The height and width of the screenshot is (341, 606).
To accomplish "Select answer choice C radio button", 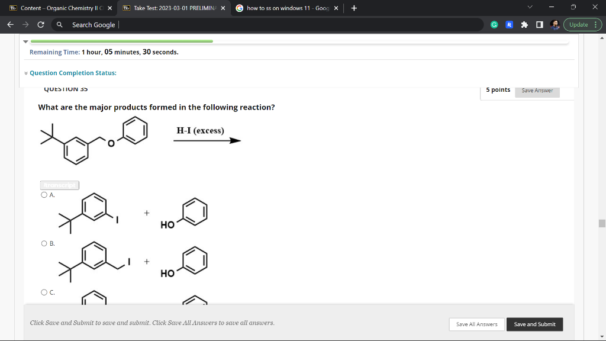I will pos(44,292).
